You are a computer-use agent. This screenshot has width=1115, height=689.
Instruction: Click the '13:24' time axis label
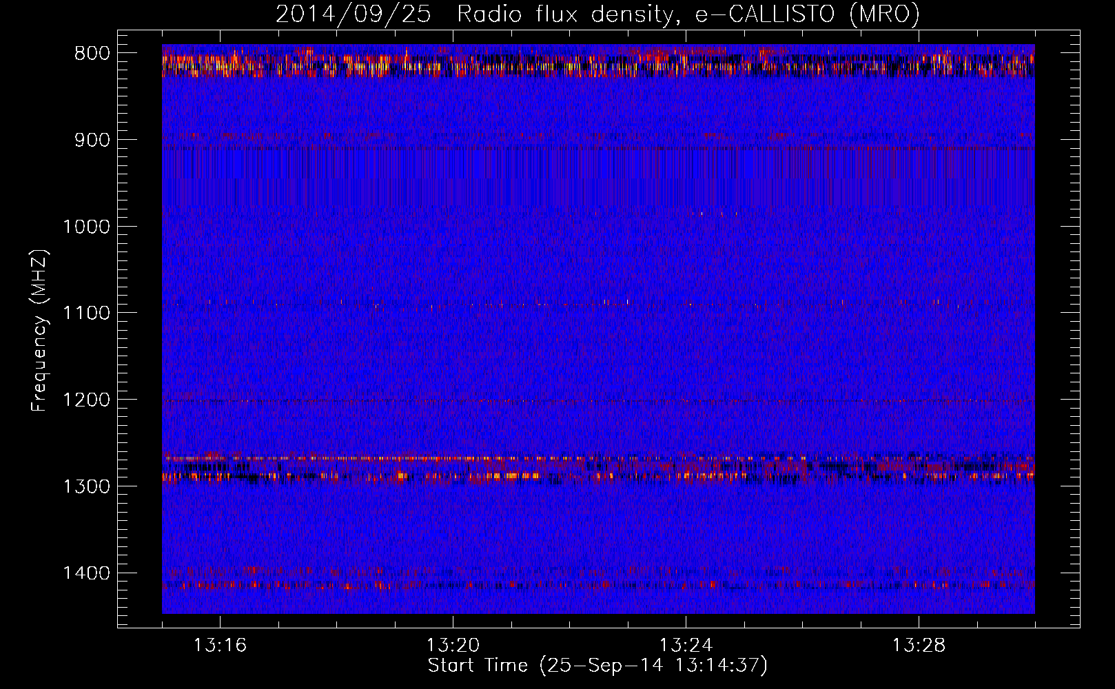pos(686,646)
